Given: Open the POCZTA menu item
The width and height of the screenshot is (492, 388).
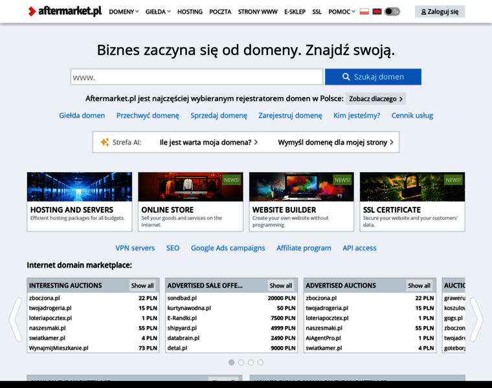Looking at the screenshot, I should (x=220, y=12).
